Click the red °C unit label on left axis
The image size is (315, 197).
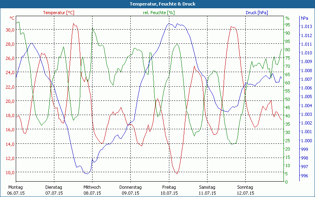point(12,19)
